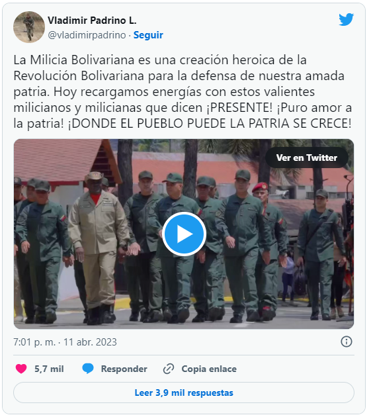Click the Twitter bird logo icon

(x=346, y=19)
